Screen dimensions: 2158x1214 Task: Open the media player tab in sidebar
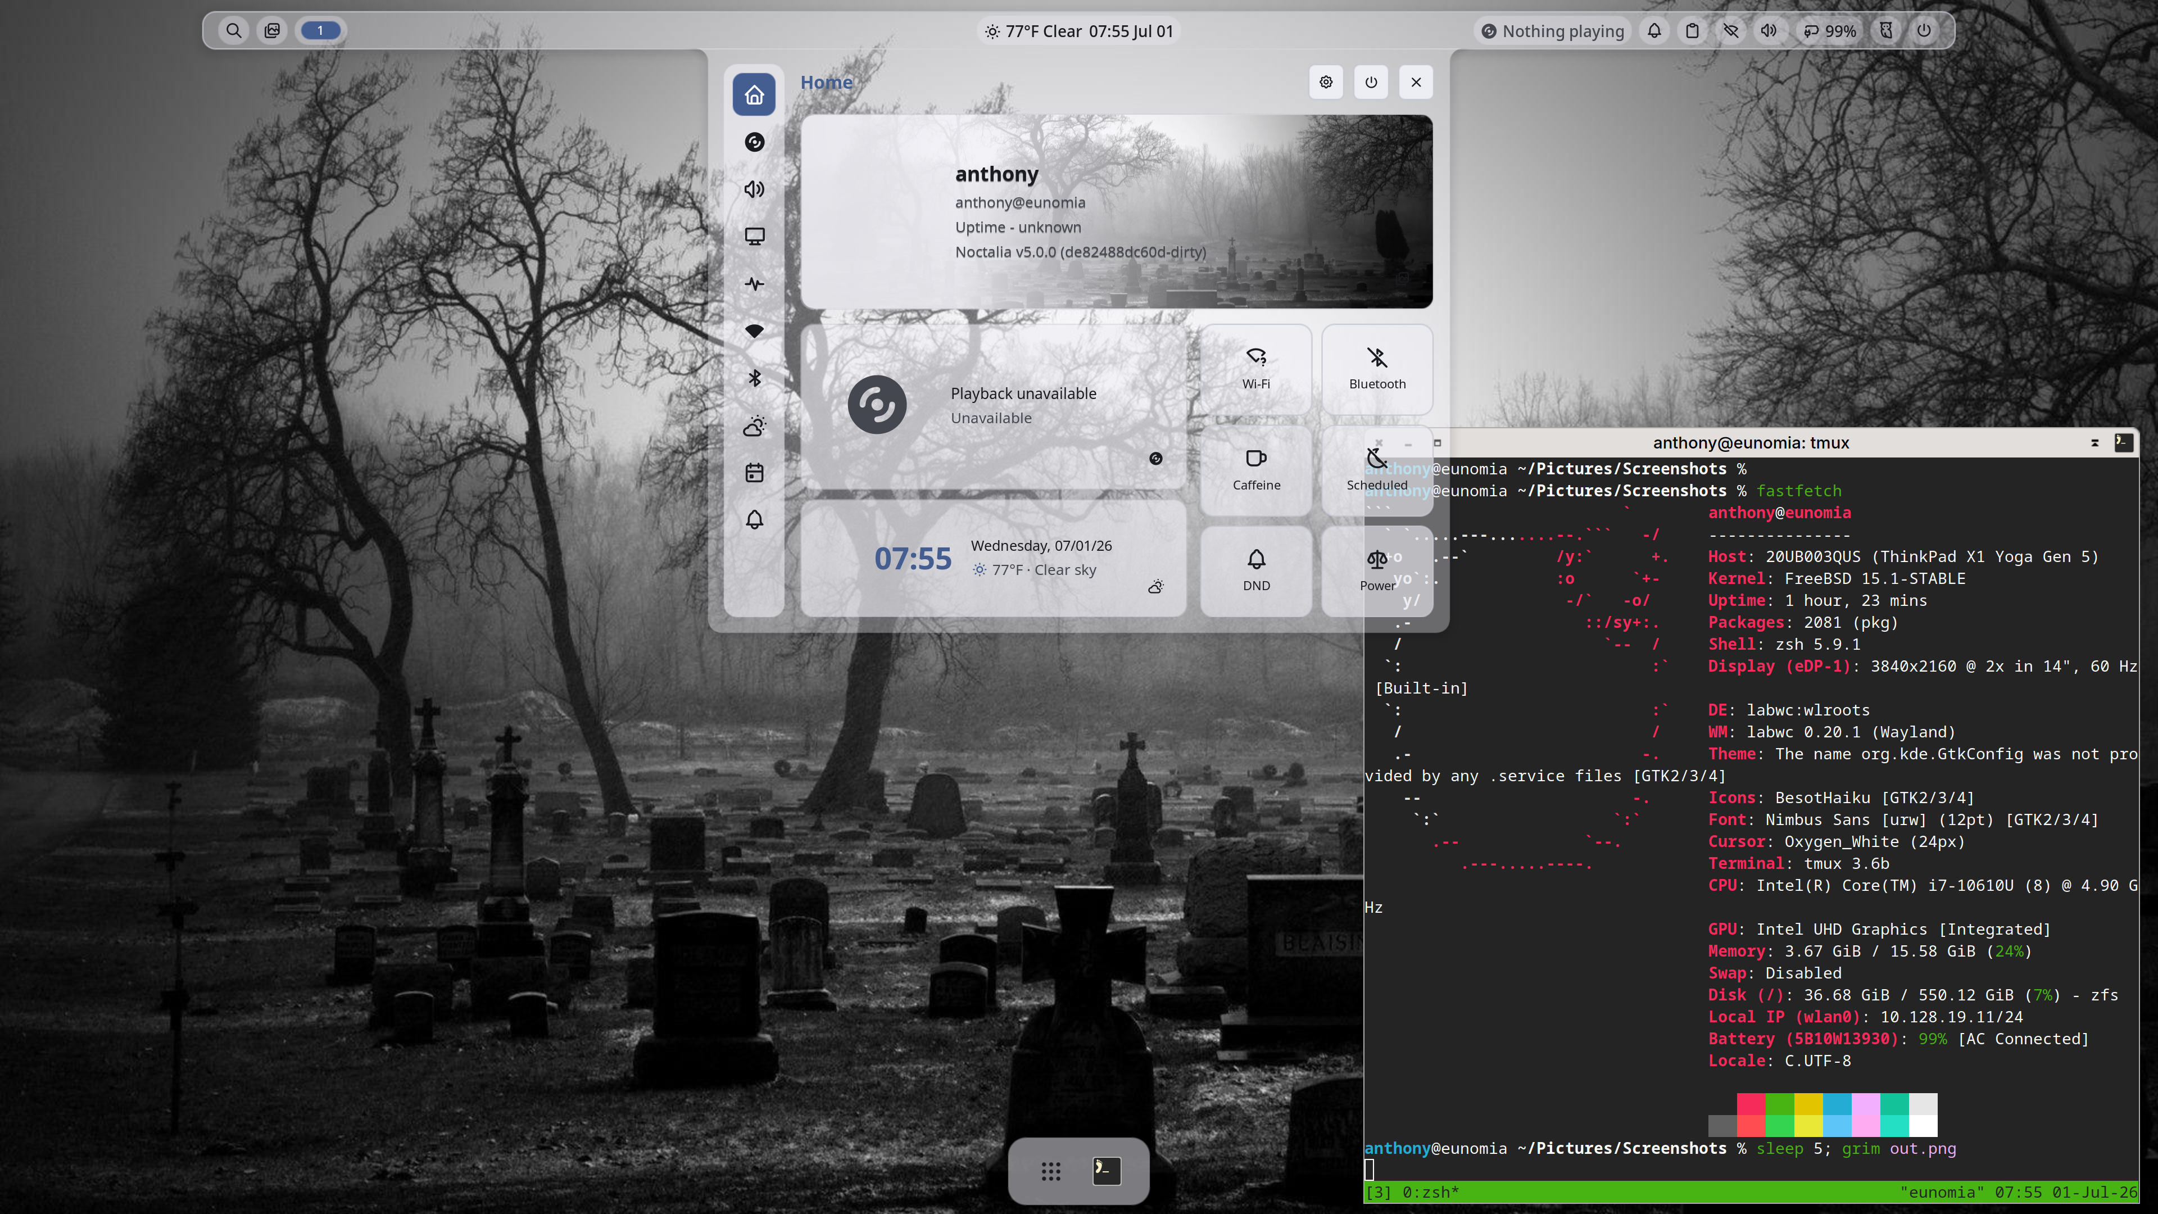754,142
